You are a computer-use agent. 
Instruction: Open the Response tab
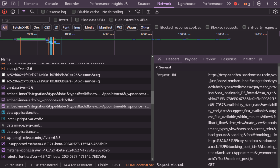coord(229,59)
